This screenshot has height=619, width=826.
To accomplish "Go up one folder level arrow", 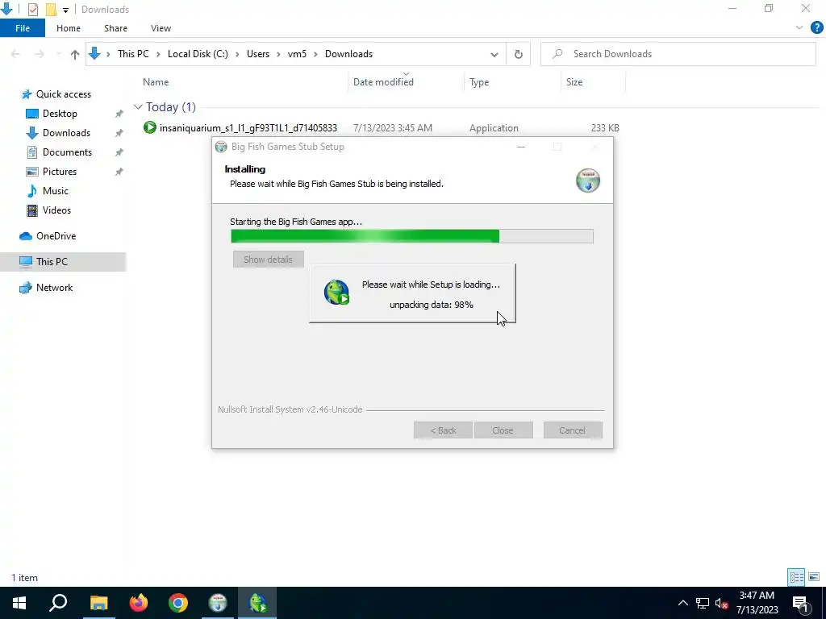I will pyautogui.click(x=75, y=54).
